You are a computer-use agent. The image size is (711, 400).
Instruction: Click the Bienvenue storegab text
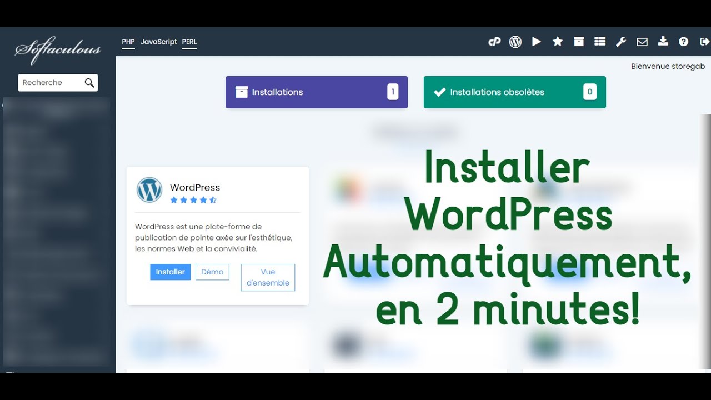[x=668, y=66]
